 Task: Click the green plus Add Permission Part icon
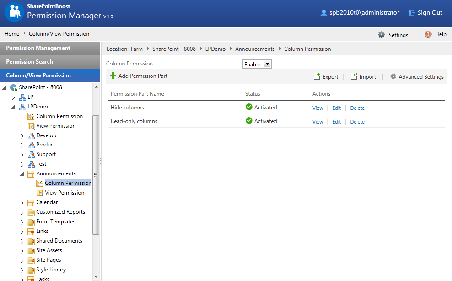tap(113, 76)
